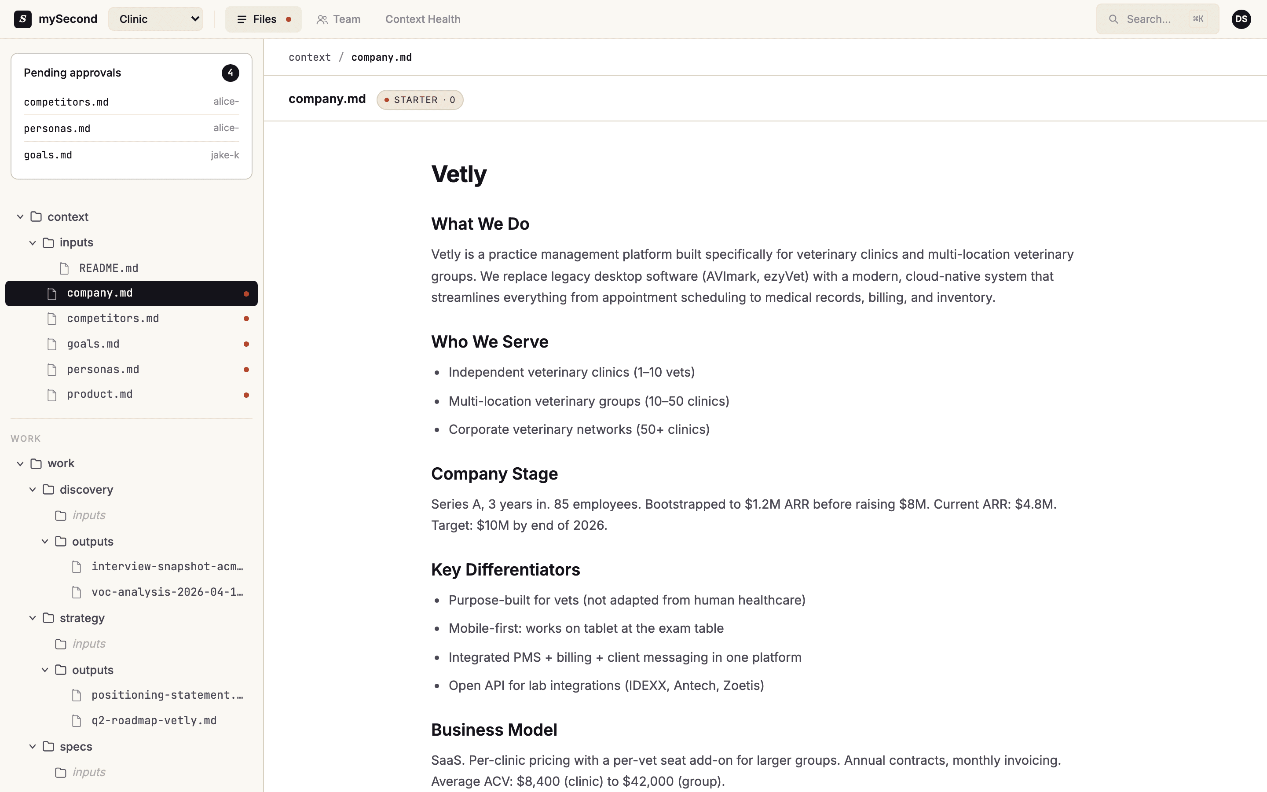Click the mySecond logo icon
Image resolution: width=1267 pixels, height=792 pixels.
[22, 19]
